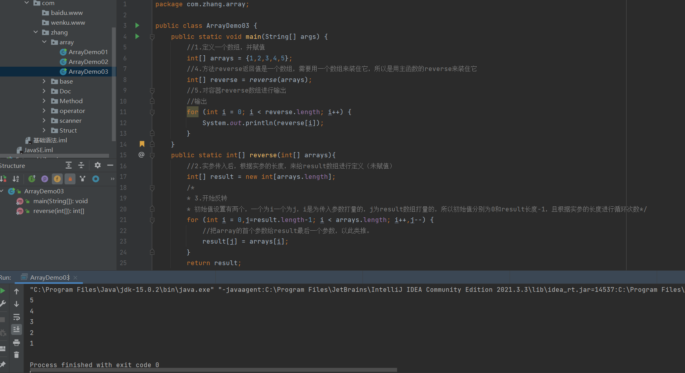Click the bookmark icon on line 14

[142, 144]
